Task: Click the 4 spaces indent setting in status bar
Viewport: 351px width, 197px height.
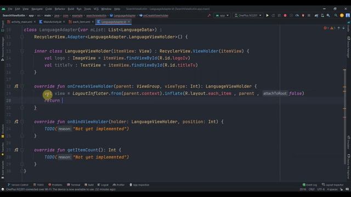Action: (332, 189)
